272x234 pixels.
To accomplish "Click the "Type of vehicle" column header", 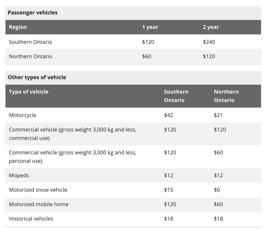I will tap(28, 92).
